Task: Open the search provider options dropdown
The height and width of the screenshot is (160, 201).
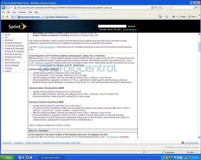Action: 199,8
